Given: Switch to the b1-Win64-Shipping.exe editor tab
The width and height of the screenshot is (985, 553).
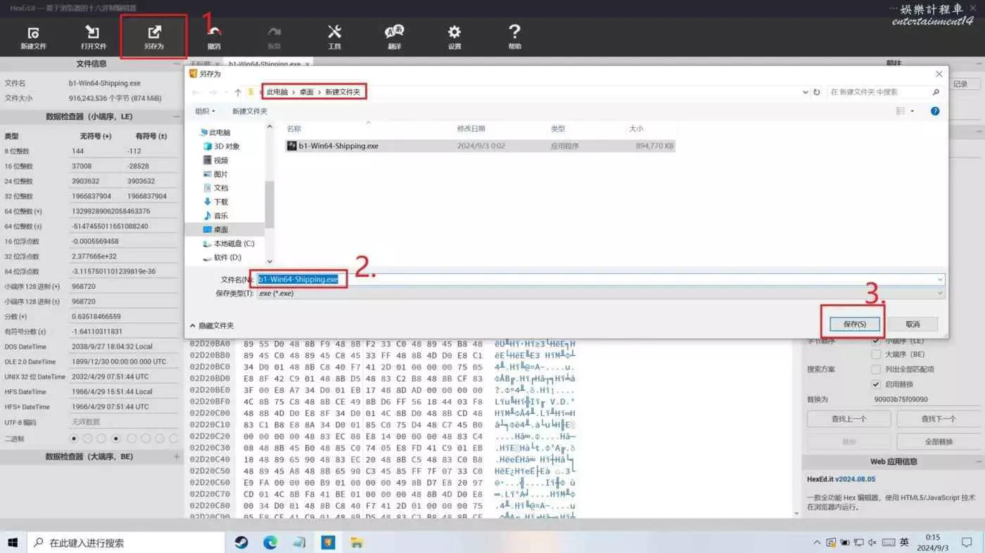Looking at the screenshot, I should pos(265,64).
